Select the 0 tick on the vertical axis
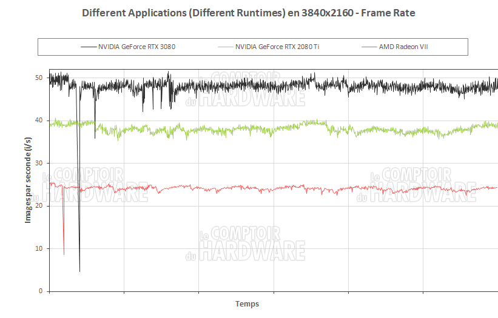Image resolution: width=498 pixels, height=318 pixels. pyautogui.click(x=40, y=291)
